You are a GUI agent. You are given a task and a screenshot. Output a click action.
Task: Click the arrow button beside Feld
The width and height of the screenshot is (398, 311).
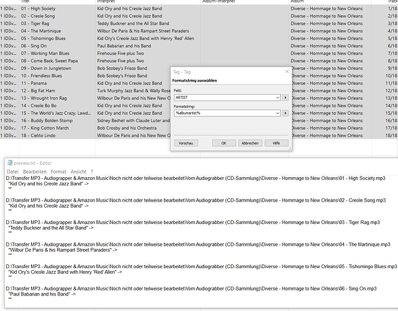click(285, 98)
